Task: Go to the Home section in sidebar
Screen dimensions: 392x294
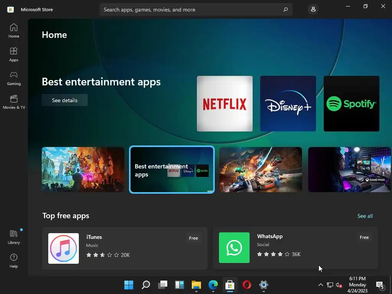Action: pos(14,31)
